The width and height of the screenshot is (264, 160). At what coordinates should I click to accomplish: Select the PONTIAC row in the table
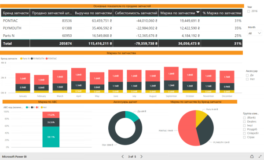(122, 21)
